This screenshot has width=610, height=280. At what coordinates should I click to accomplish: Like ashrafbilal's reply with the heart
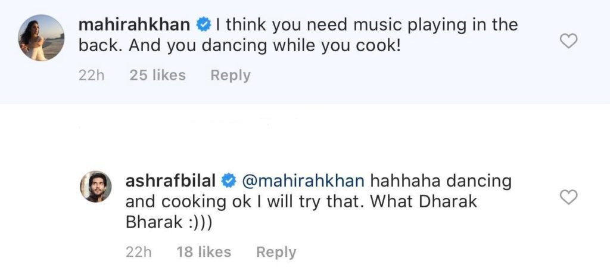click(x=570, y=198)
